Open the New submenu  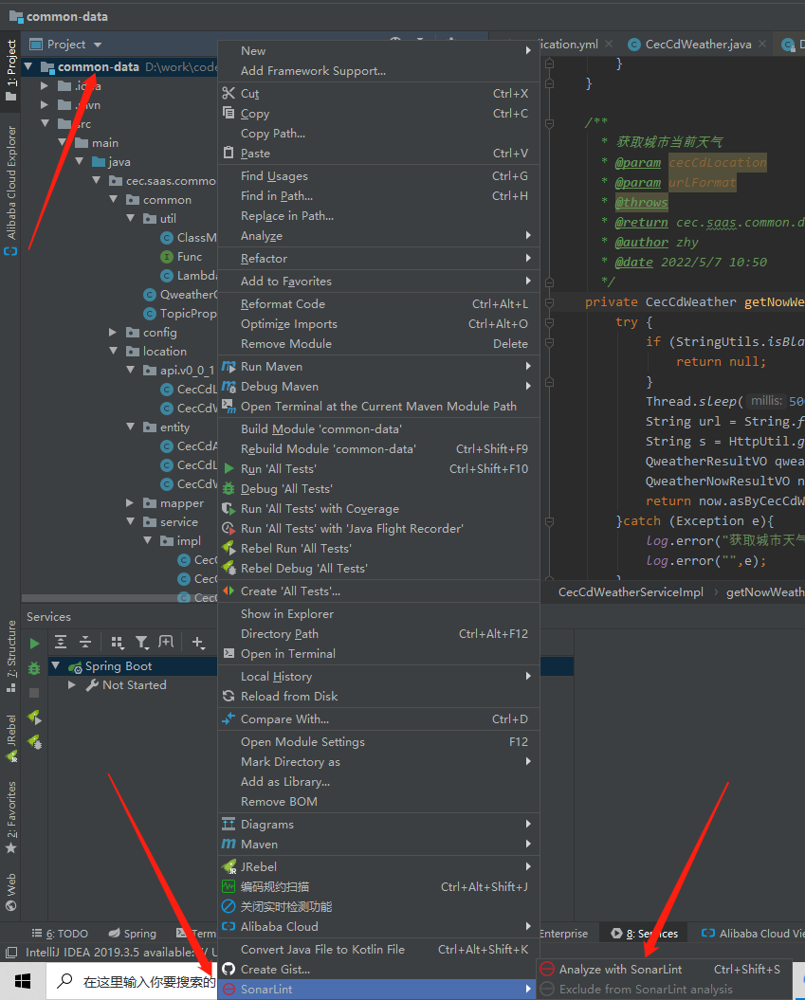379,51
